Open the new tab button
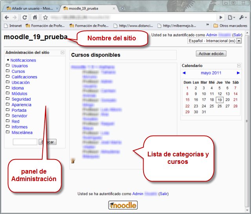Screen dimensions: 251x214 (122, 8)
